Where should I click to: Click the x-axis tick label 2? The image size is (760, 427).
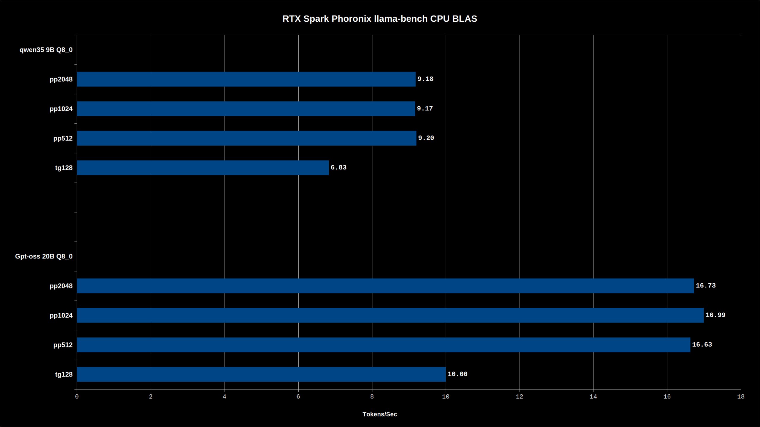151,397
